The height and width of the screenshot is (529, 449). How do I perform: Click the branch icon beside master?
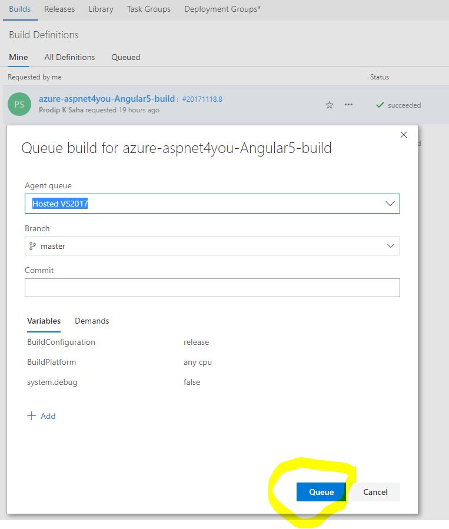click(32, 246)
